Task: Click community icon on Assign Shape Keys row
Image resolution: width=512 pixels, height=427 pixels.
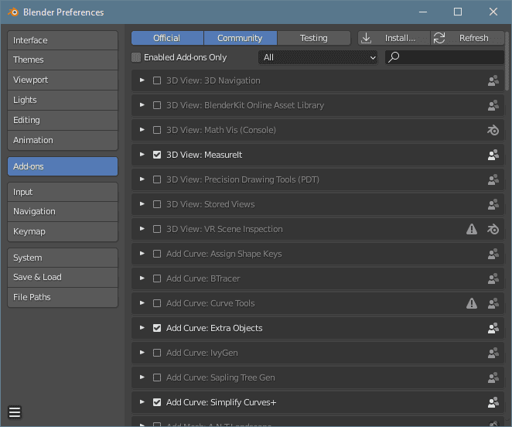Action: click(x=493, y=254)
